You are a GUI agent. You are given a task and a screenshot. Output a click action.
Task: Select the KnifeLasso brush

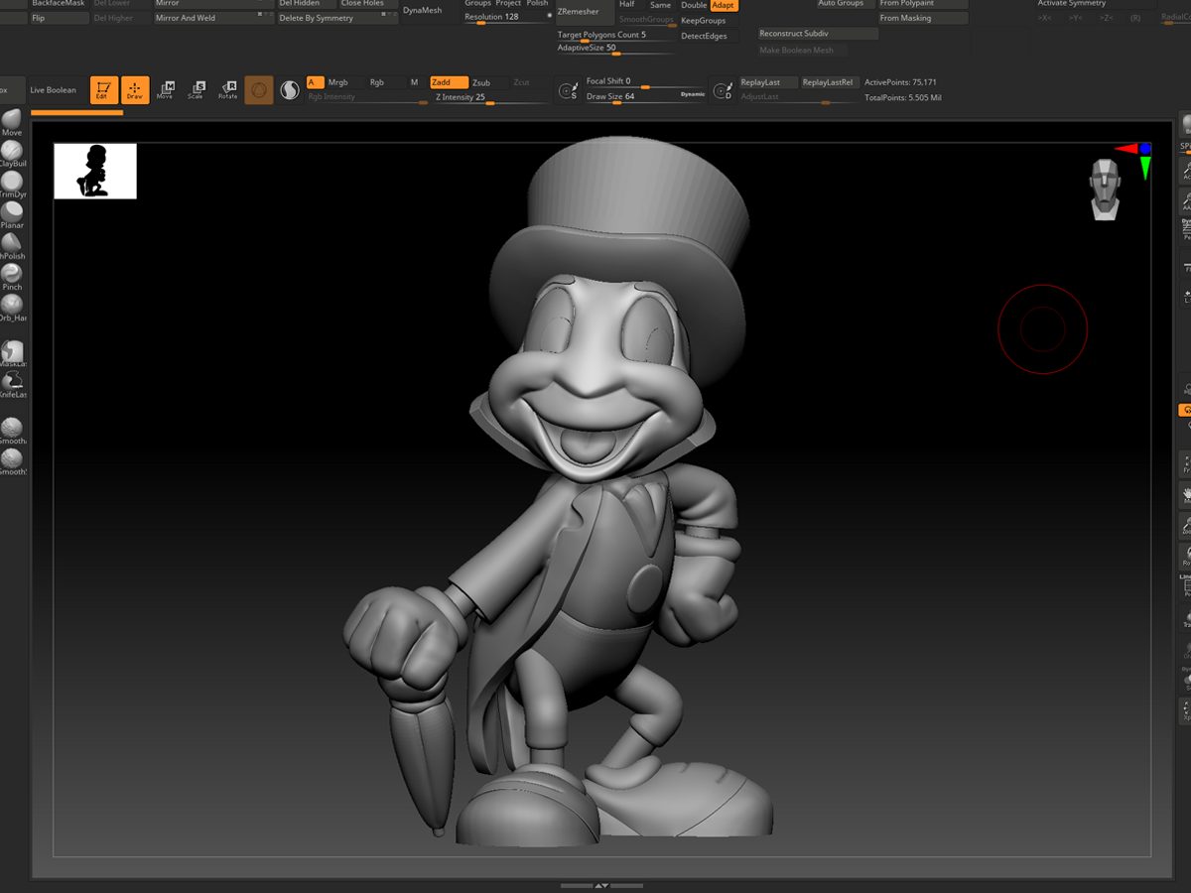tap(11, 385)
